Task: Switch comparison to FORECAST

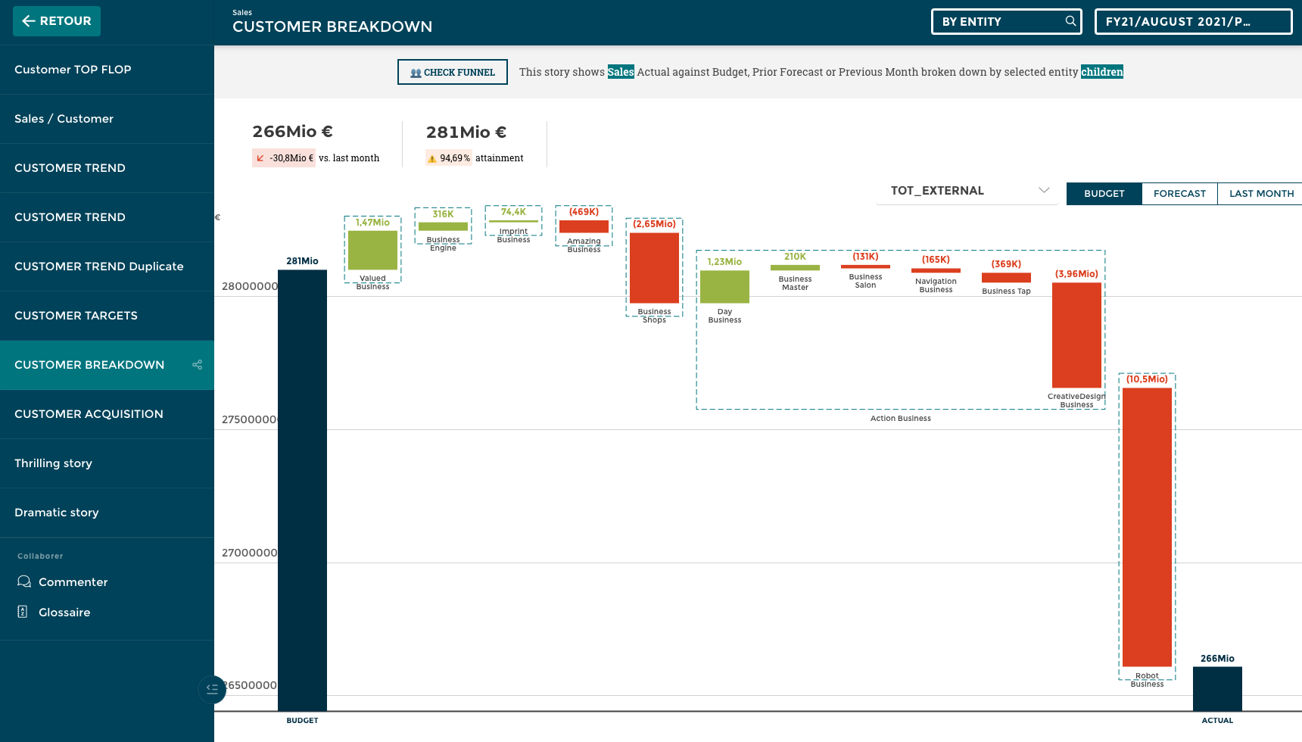Action: (x=1179, y=194)
